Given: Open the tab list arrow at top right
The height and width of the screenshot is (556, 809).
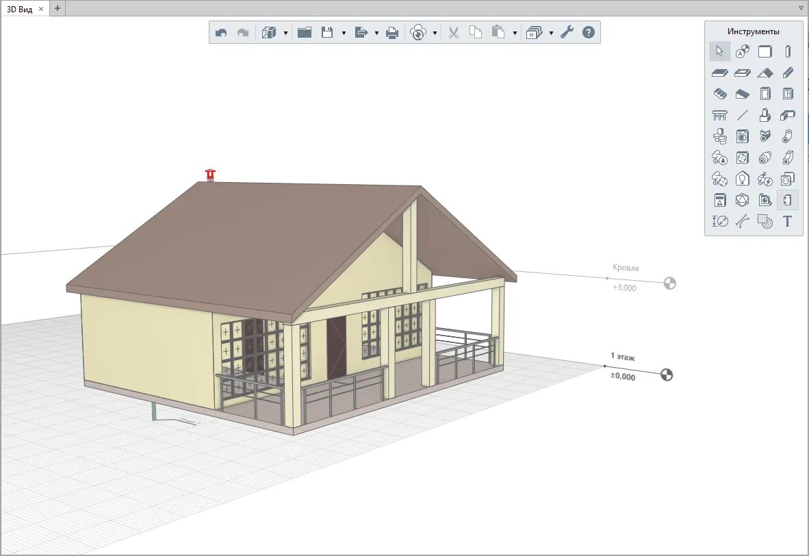Looking at the screenshot, I should coord(801,8).
